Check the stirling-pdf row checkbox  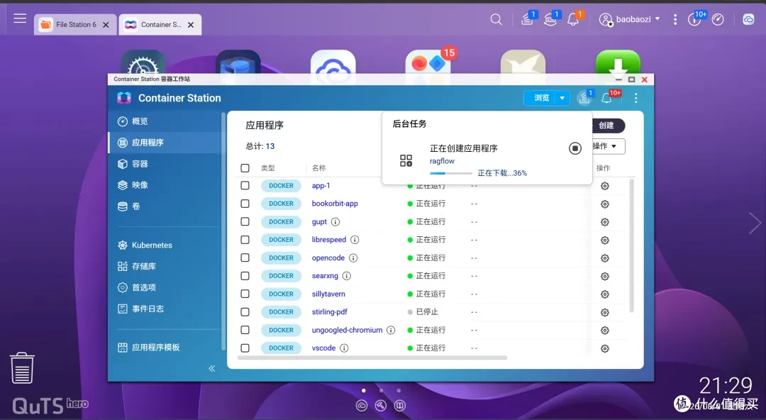click(245, 312)
